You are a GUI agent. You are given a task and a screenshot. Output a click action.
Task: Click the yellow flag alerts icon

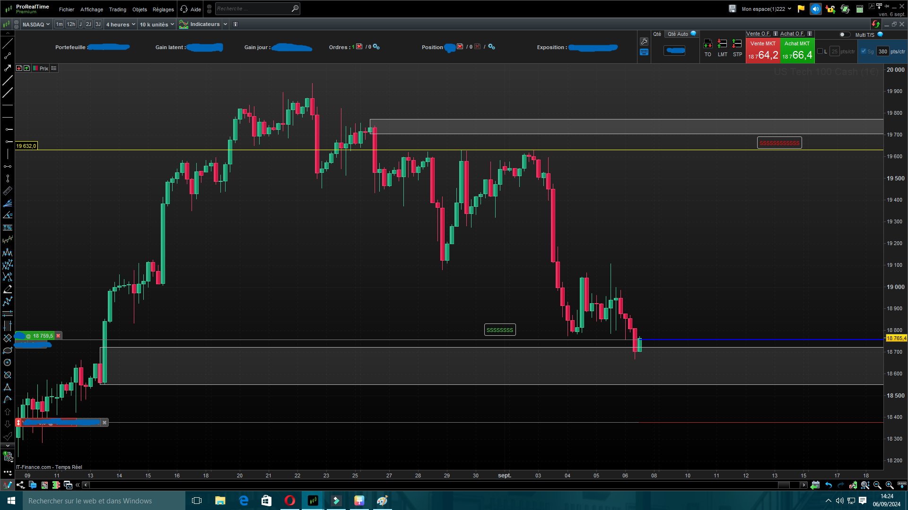pyautogui.click(x=801, y=9)
